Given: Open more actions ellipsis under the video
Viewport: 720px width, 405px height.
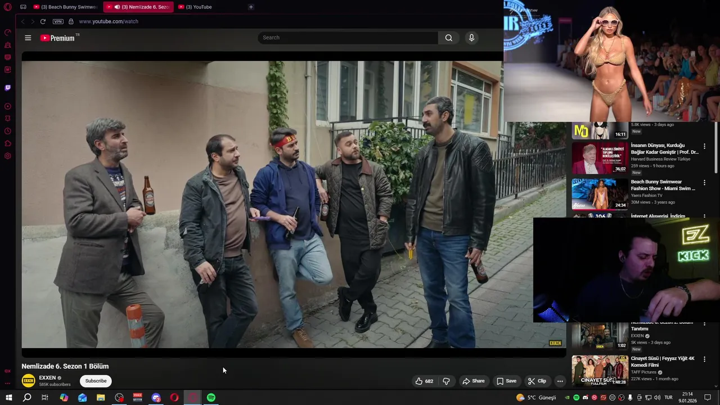Looking at the screenshot, I should pos(560,381).
